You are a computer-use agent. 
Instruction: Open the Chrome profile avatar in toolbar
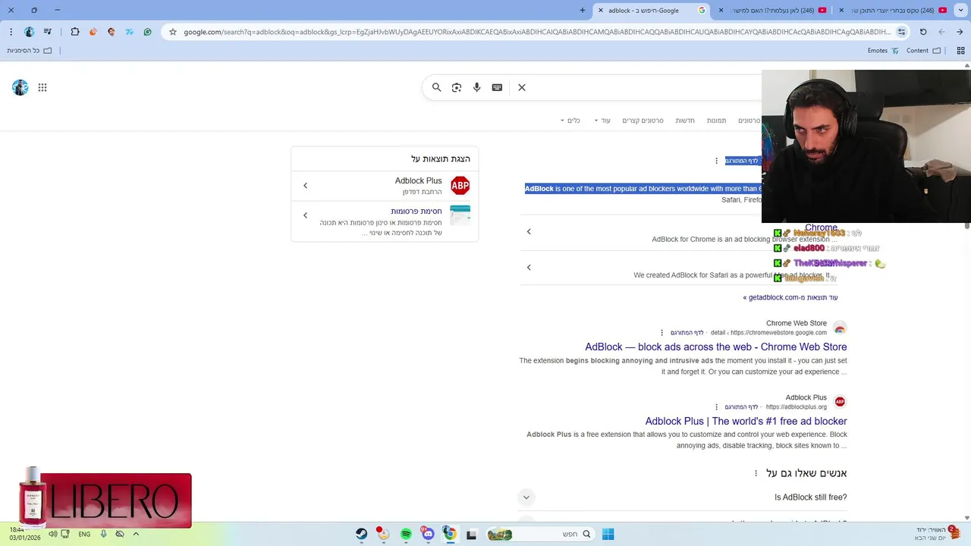coord(30,32)
